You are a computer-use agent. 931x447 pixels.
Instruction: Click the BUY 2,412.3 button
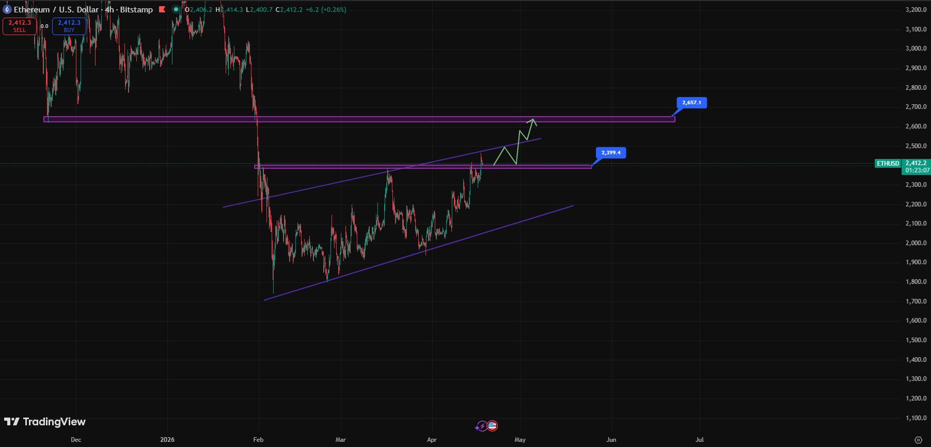(69, 26)
